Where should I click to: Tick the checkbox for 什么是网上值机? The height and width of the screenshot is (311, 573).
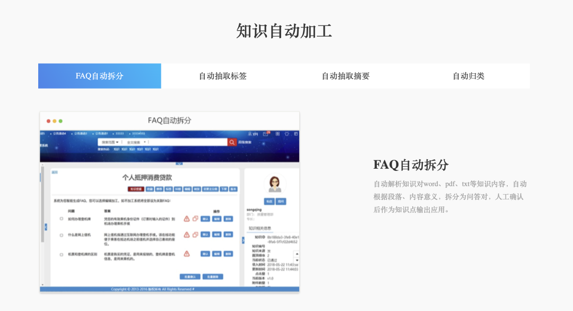click(x=62, y=235)
